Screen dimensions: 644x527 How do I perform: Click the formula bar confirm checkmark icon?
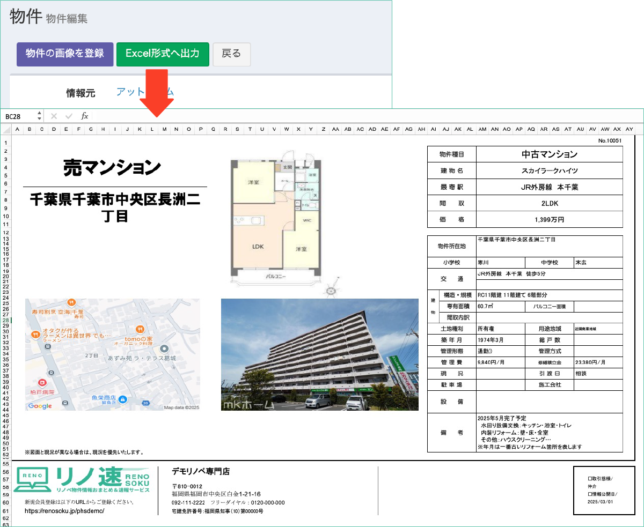[69, 116]
